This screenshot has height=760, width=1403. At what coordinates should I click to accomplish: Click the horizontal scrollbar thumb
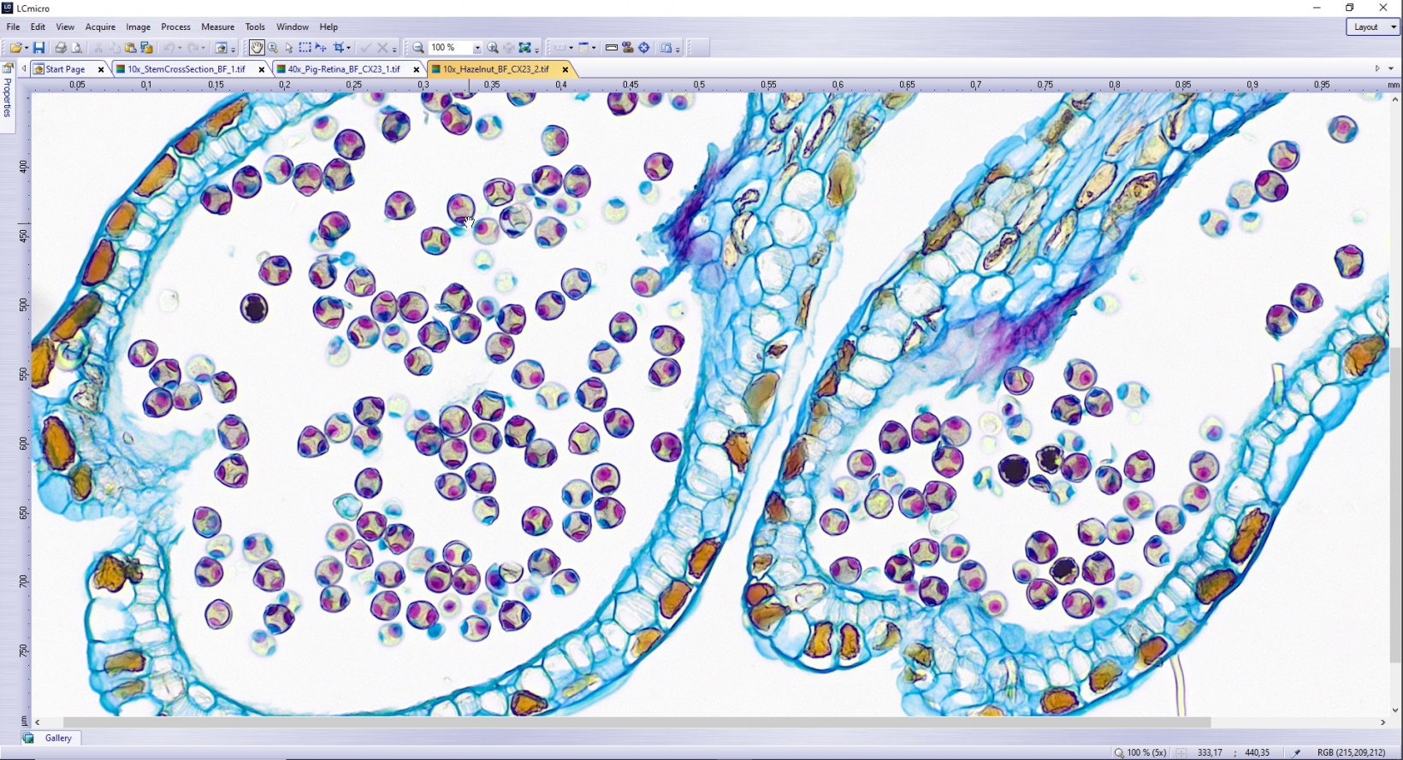(x=636, y=722)
